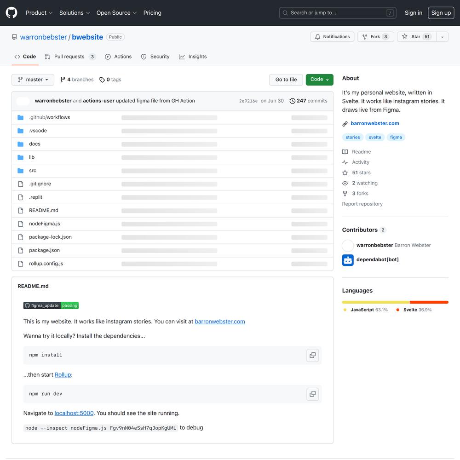
Task: Click the Go to file button
Action: (286, 80)
